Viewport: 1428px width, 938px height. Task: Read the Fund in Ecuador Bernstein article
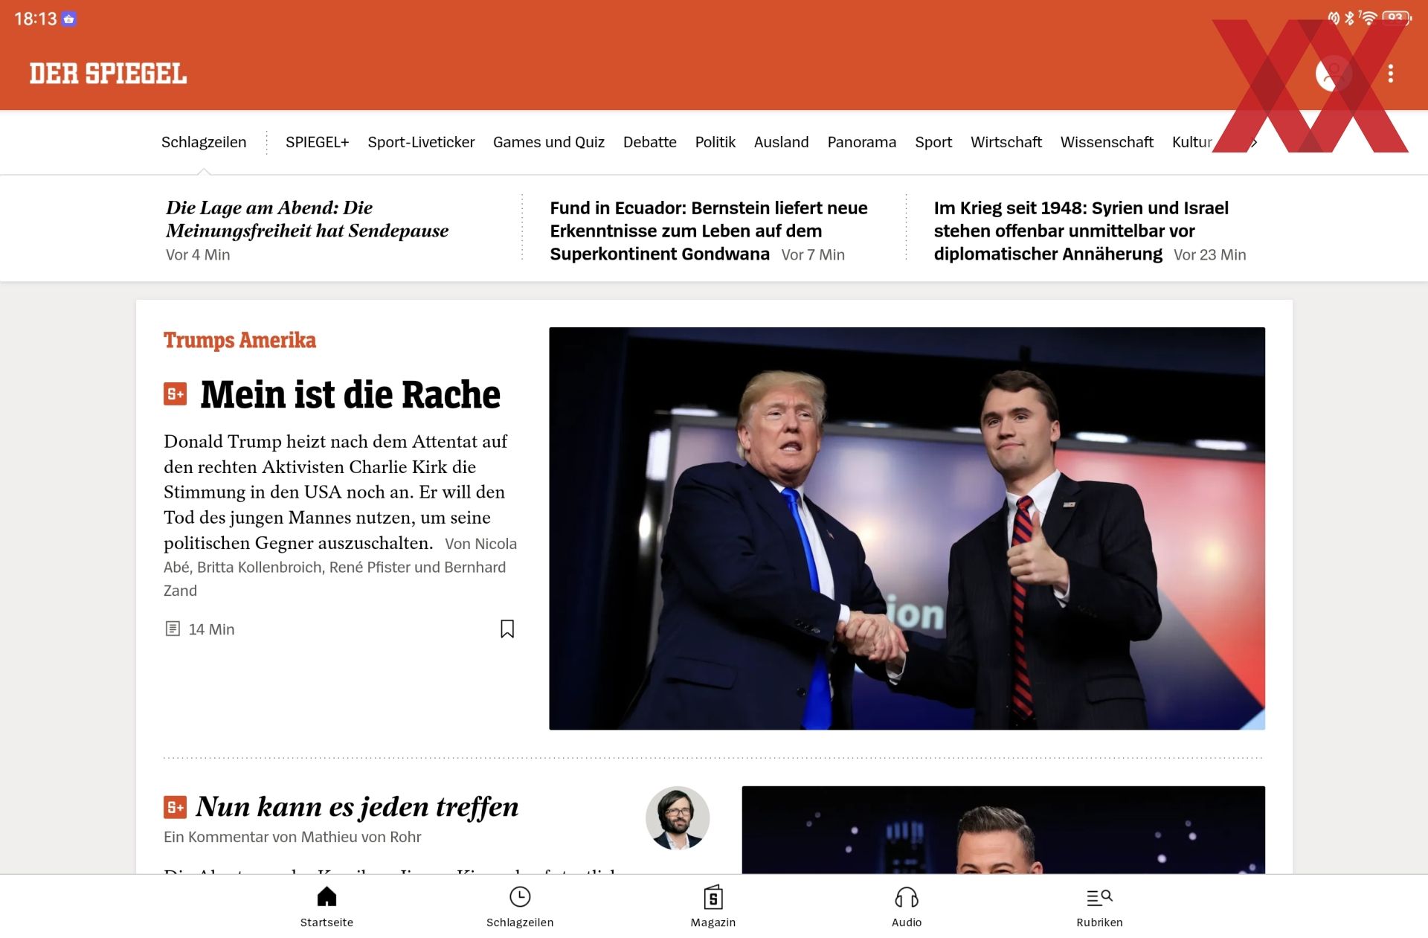(x=709, y=231)
